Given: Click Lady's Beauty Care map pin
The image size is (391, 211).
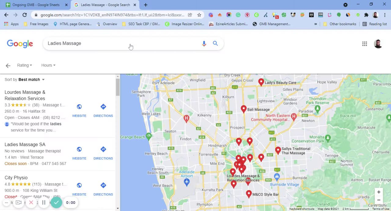Looking at the screenshot, I should 261,82.
